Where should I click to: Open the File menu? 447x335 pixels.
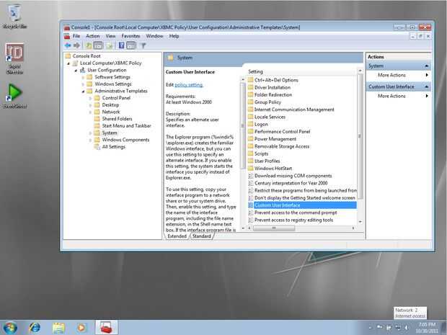(x=76, y=36)
